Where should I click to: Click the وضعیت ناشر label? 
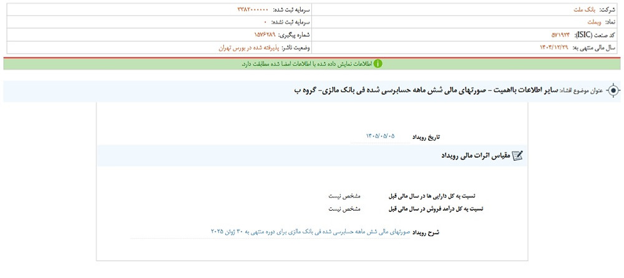point(296,48)
